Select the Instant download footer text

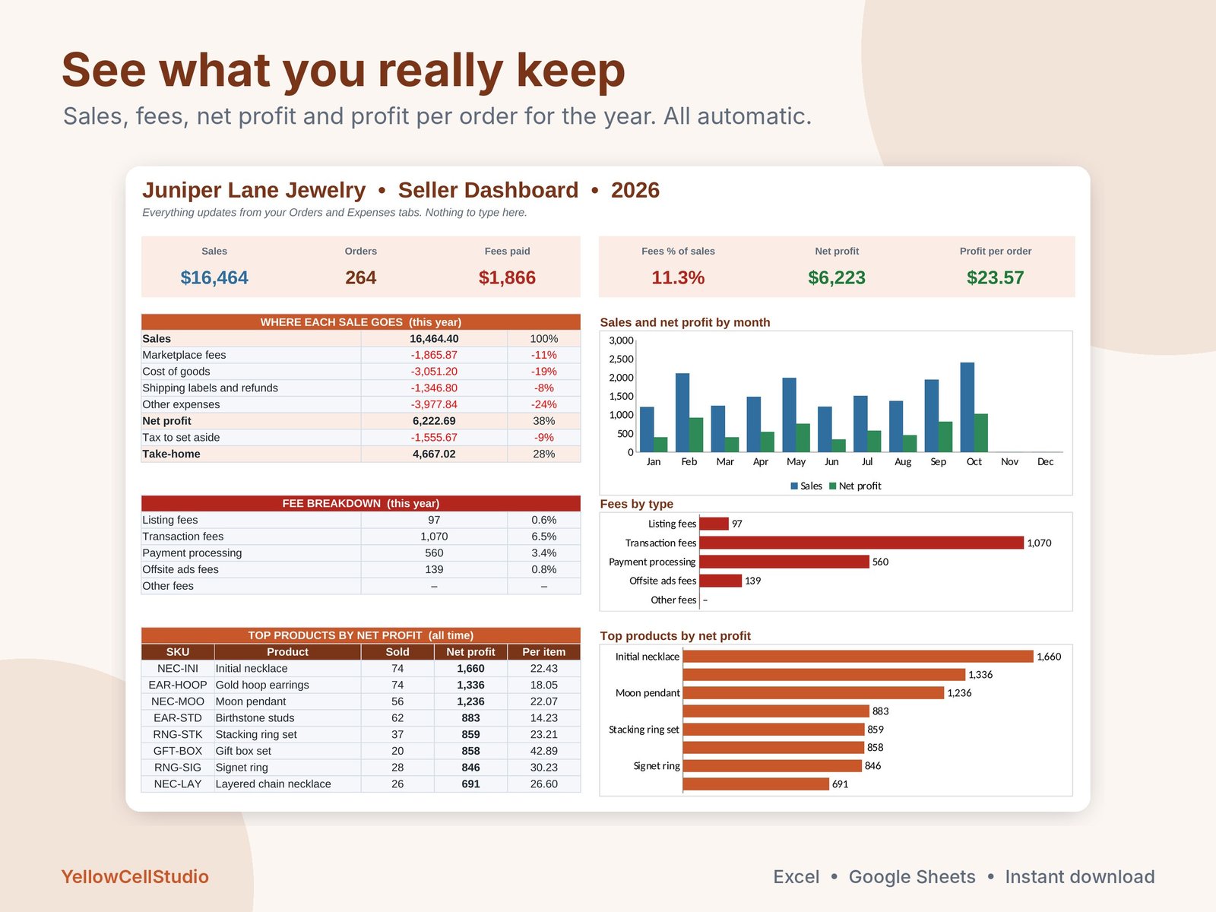(1080, 877)
